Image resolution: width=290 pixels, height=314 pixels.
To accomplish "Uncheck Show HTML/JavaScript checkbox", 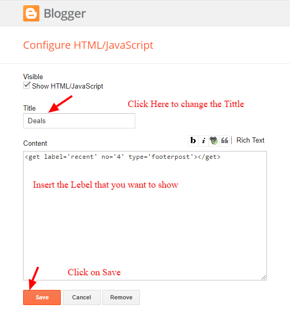I will [26, 85].
